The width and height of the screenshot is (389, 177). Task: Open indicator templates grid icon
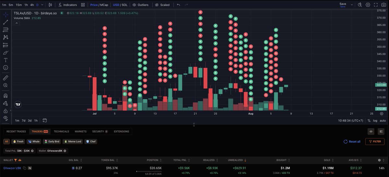[x=83, y=5]
